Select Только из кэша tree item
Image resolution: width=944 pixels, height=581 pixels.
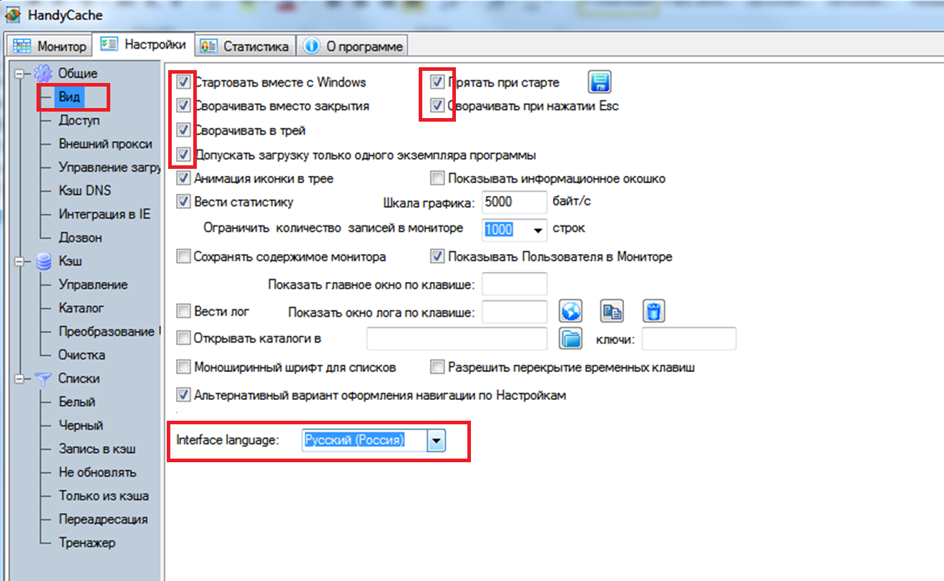tap(104, 496)
